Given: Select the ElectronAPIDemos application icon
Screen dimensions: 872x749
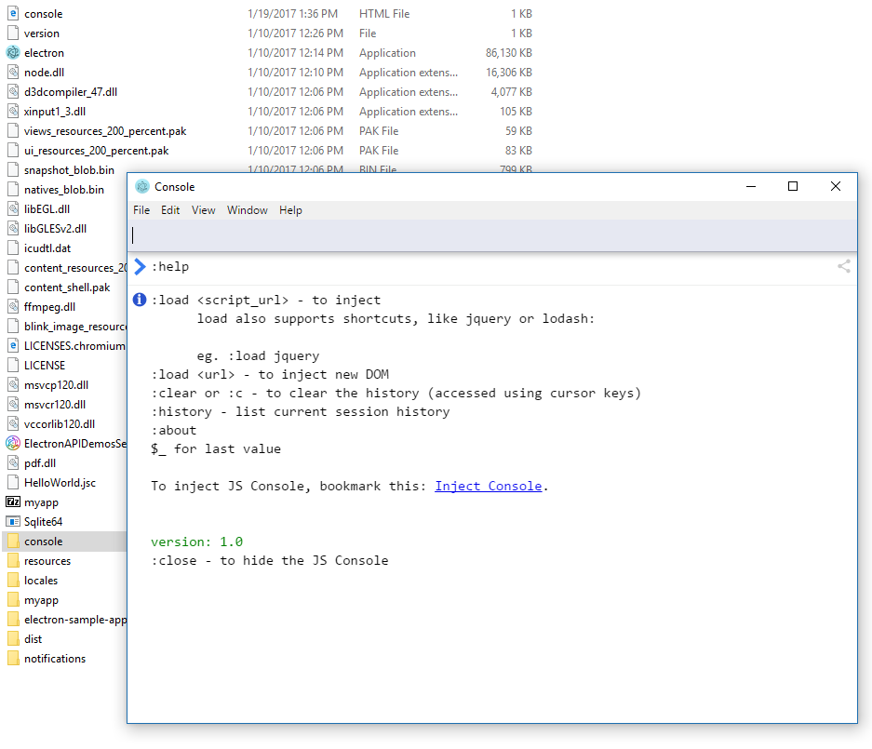Looking at the screenshot, I should (13, 444).
